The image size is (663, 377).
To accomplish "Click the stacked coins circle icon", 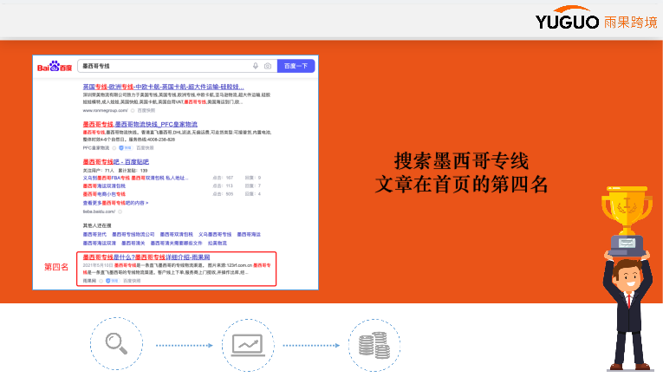I will point(374,345).
